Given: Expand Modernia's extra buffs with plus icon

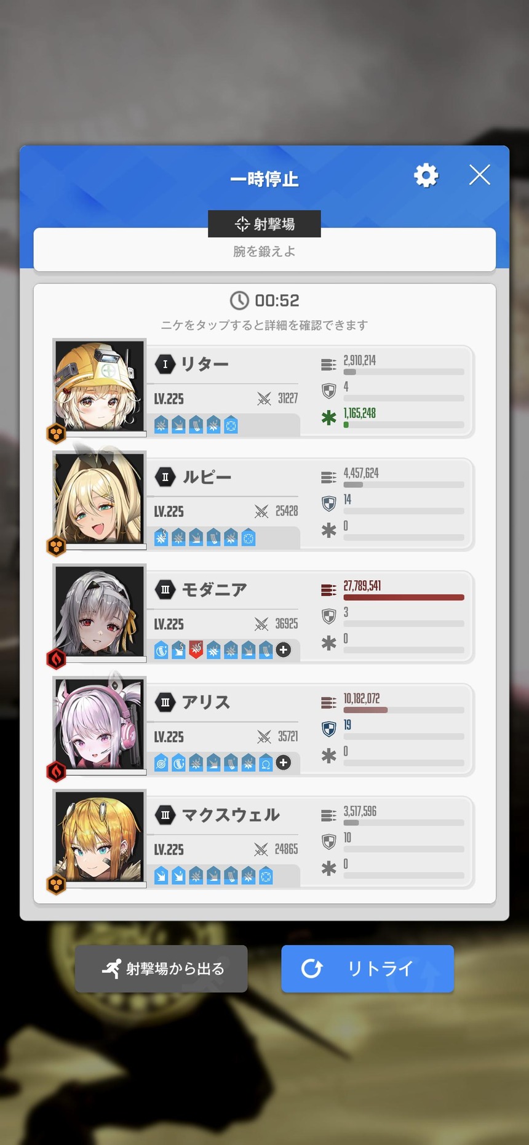Looking at the screenshot, I should click(x=284, y=650).
